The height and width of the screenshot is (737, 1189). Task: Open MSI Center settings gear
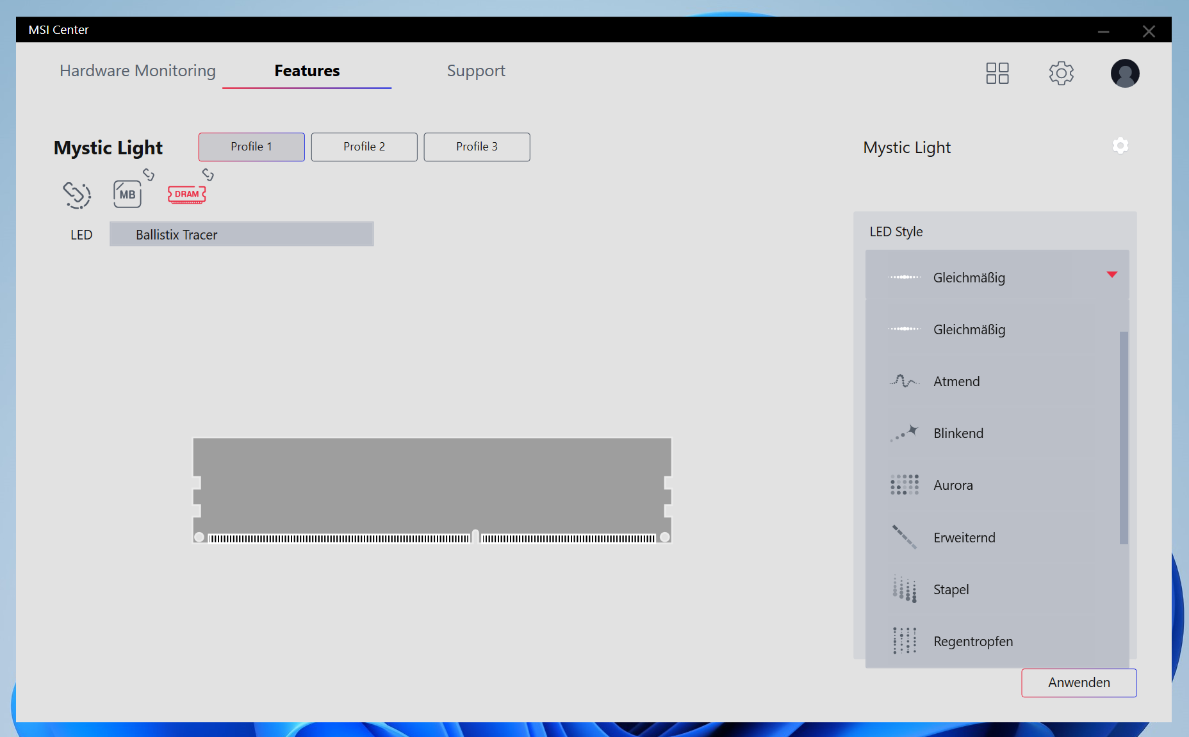1061,73
